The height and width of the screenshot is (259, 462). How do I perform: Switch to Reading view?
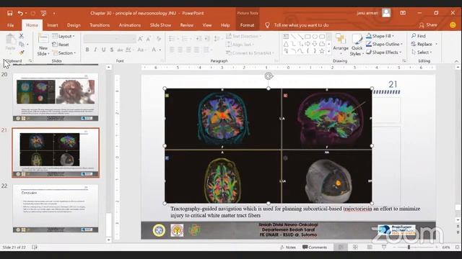click(370, 247)
